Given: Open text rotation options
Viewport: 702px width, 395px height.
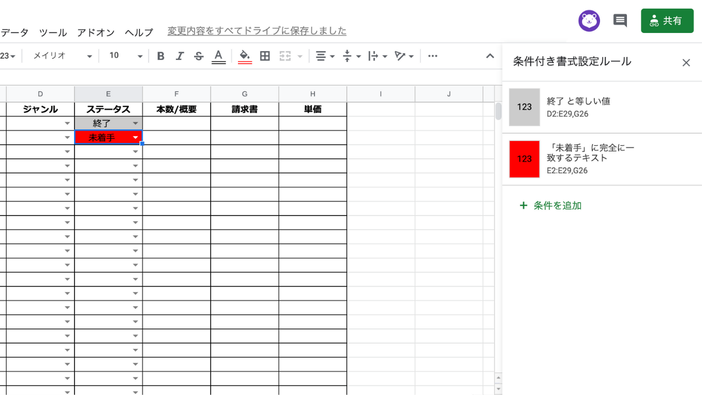Looking at the screenshot, I should [x=404, y=56].
